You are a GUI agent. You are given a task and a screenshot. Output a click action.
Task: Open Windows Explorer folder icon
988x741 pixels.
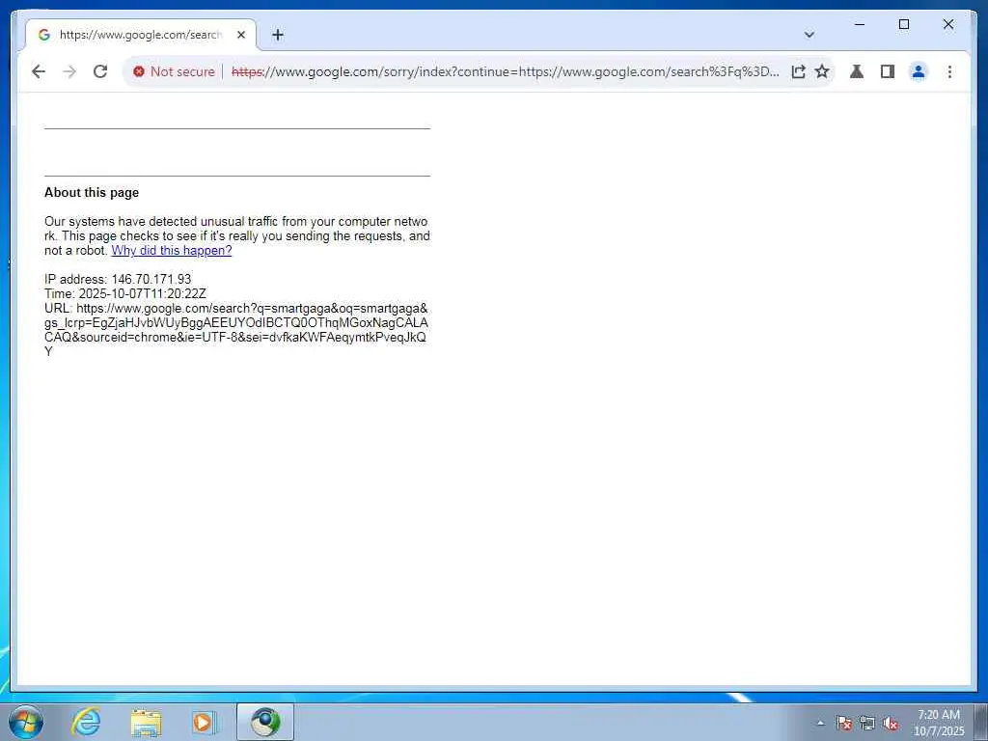[146, 722]
